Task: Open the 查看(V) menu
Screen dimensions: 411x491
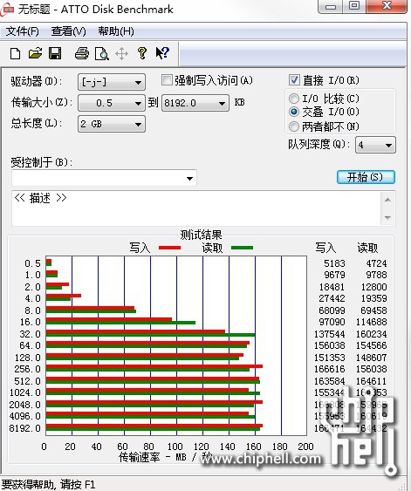Action: click(x=68, y=31)
